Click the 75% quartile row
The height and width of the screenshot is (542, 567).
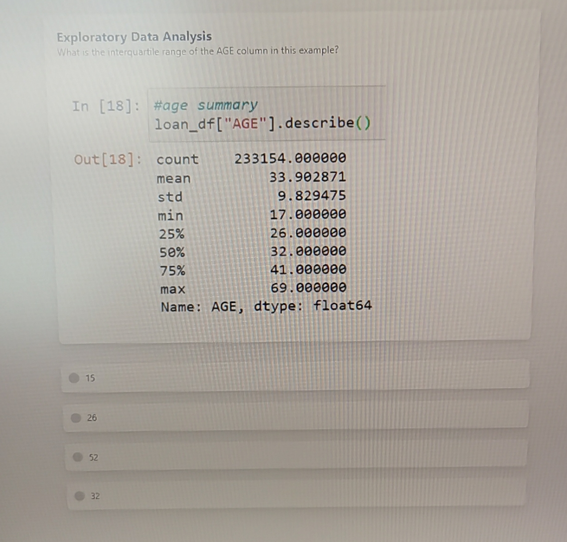(172, 270)
